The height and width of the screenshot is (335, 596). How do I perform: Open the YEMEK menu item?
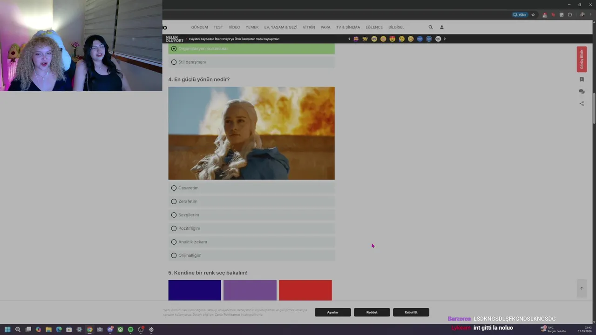click(252, 27)
